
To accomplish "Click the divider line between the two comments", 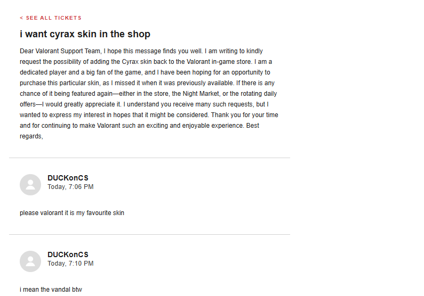I will pyautogui.click(x=149, y=234).
